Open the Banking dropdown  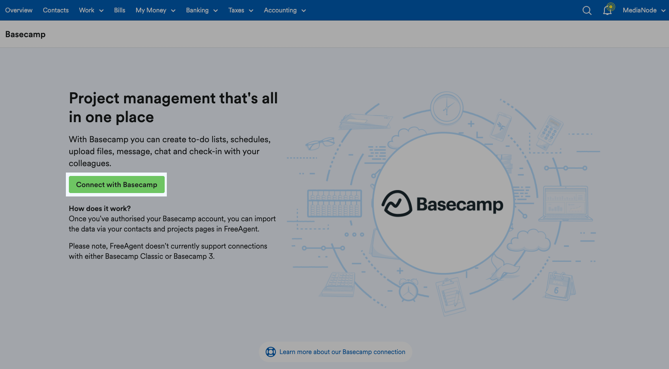click(202, 10)
